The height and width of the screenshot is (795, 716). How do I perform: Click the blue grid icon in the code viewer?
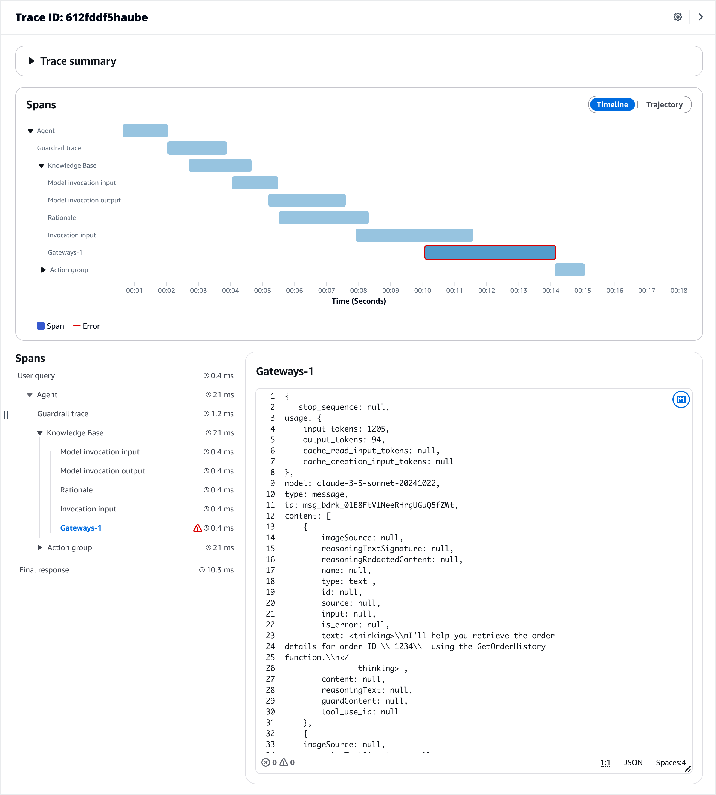click(x=681, y=399)
